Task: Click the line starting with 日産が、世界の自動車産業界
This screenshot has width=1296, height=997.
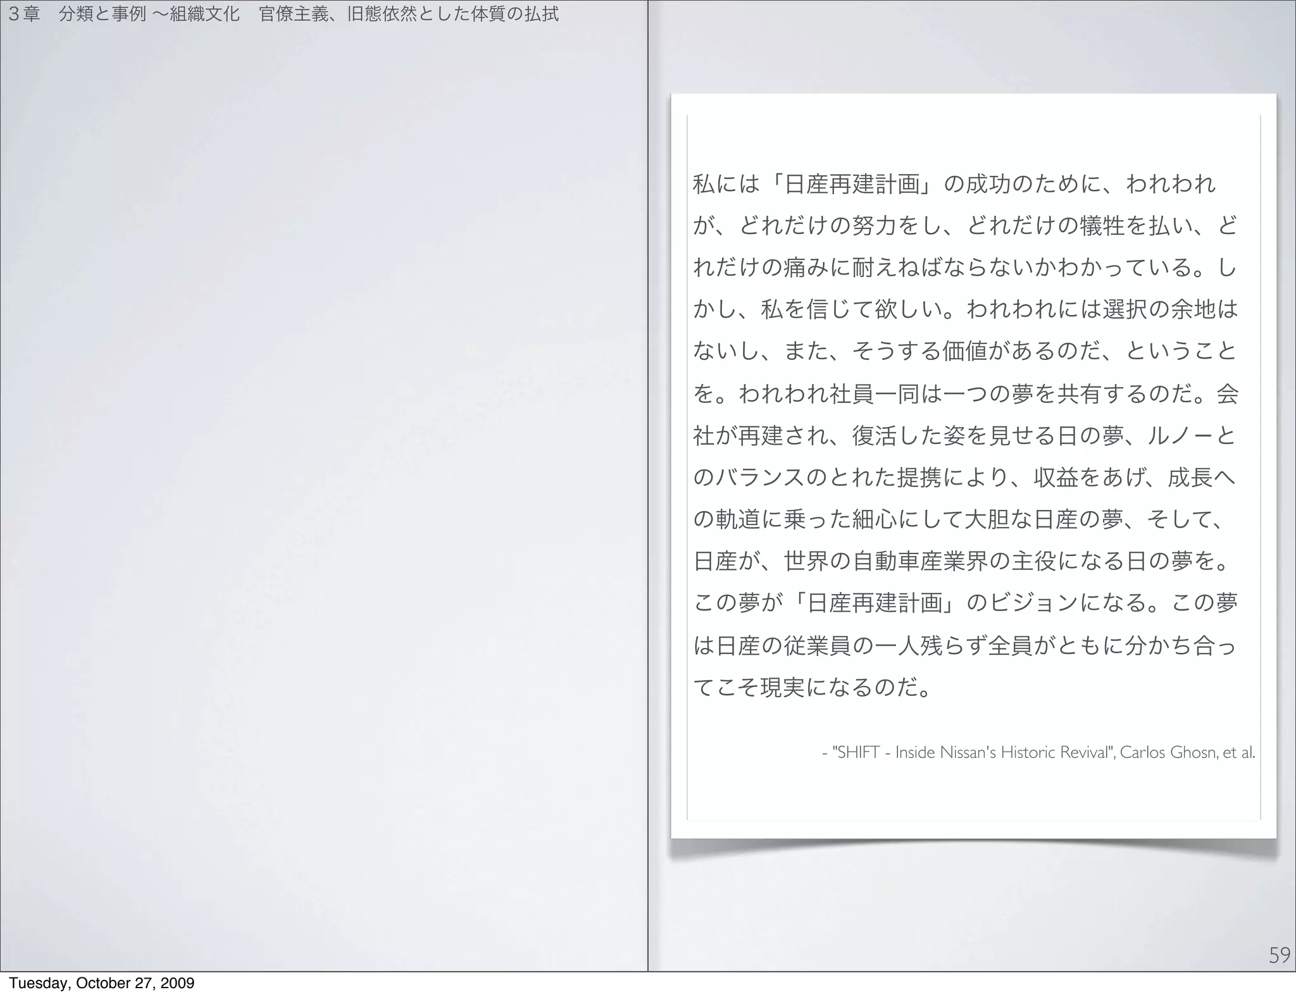Action: point(962,560)
